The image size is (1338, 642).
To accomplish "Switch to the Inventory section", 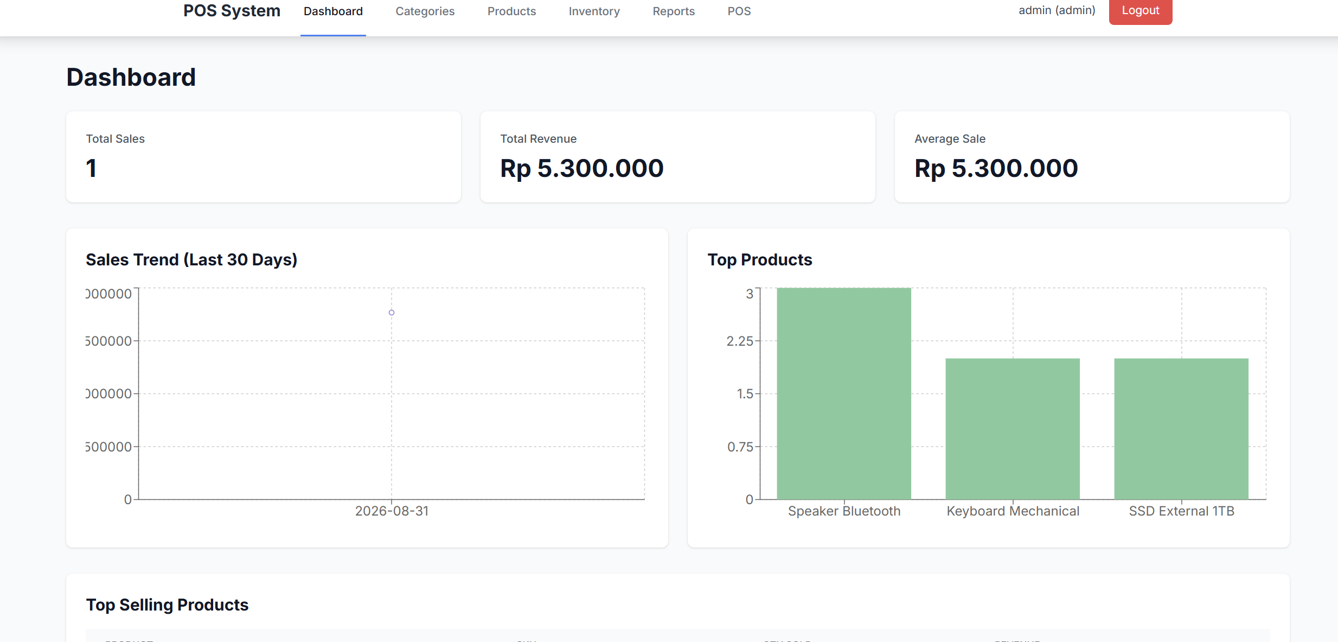I will coord(594,11).
